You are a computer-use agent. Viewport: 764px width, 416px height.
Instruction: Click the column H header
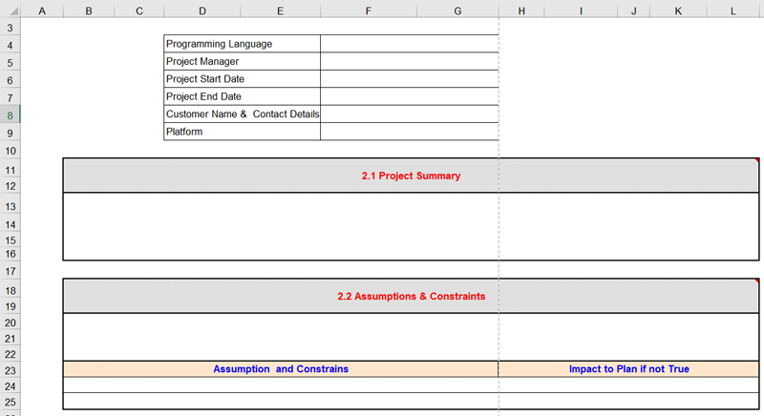(521, 10)
